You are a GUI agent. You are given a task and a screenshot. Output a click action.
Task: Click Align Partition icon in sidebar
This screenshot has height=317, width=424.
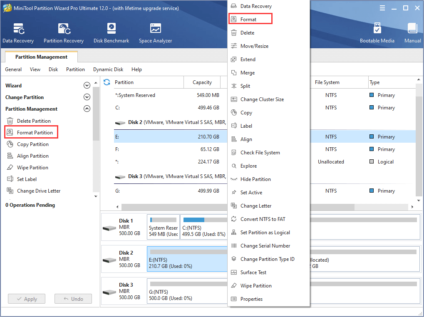[10, 156]
